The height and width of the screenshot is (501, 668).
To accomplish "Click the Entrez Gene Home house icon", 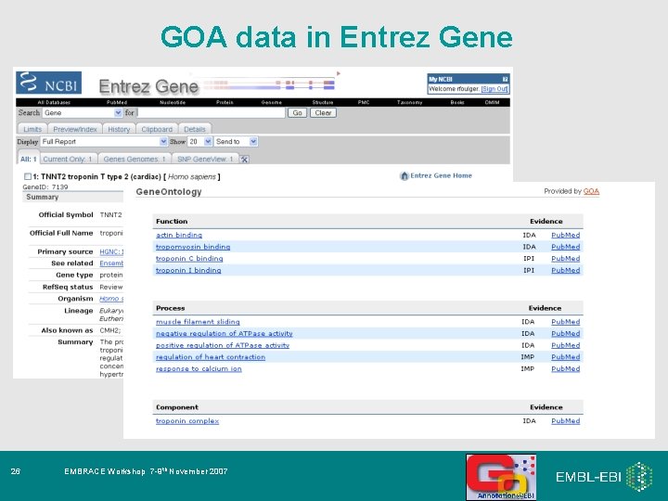I will (404, 176).
